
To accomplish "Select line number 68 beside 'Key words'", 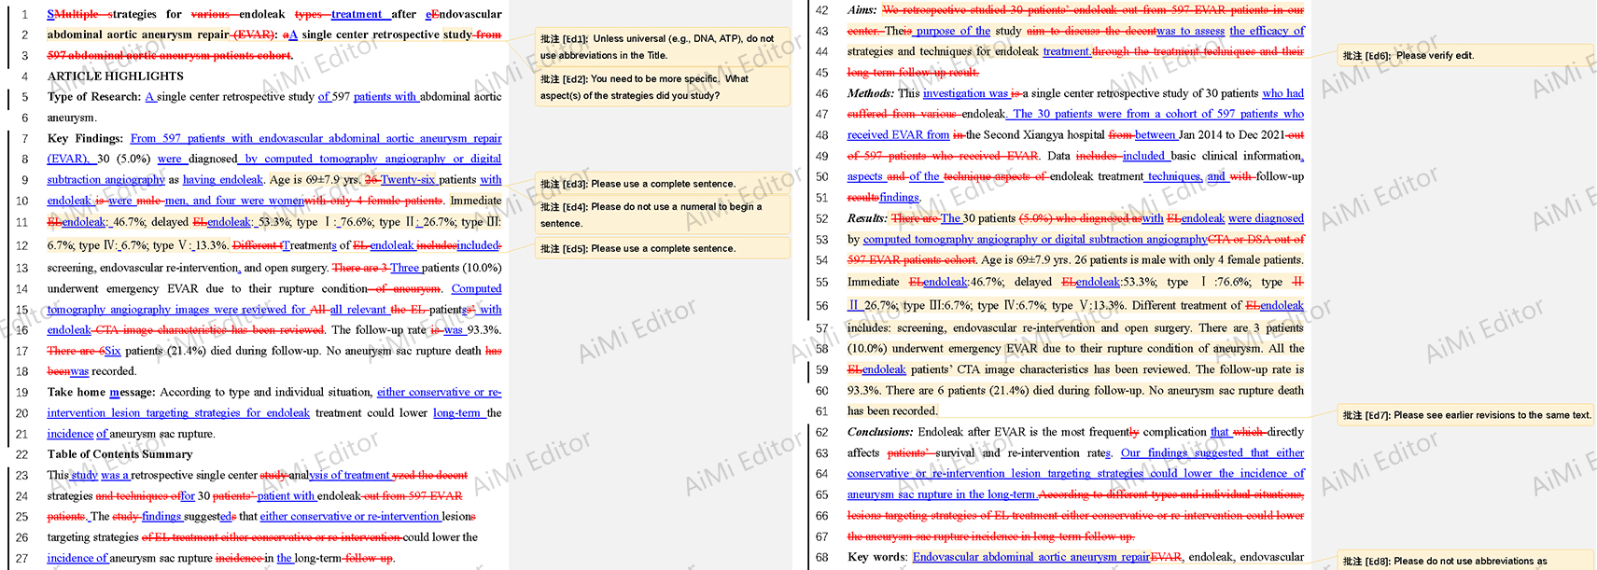I will coord(822,557).
